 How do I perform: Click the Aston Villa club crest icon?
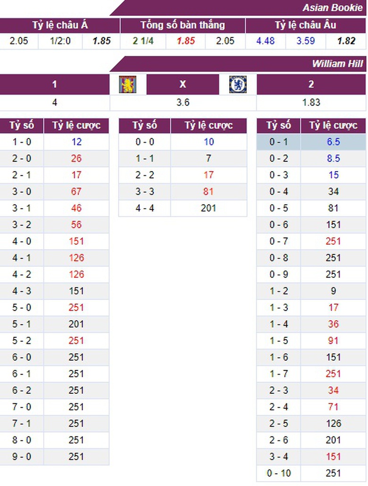(127, 85)
